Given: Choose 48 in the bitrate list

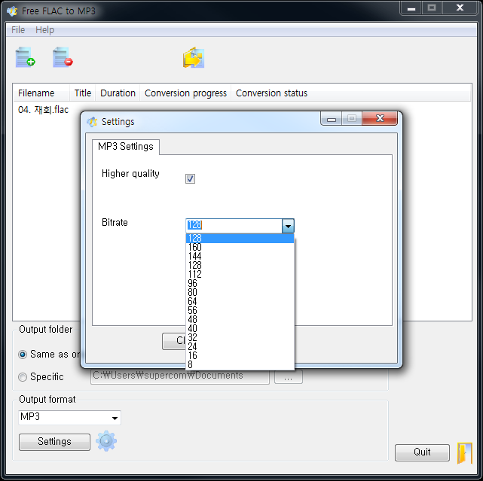Looking at the screenshot, I should 240,319.
